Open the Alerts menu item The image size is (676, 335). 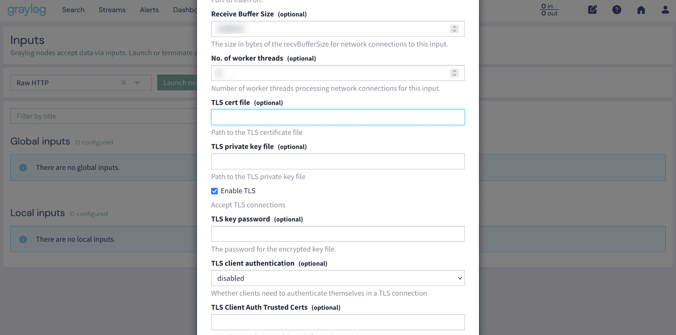tap(149, 10)
